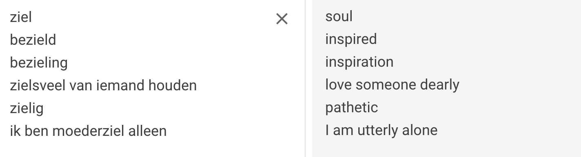Click the source line "bezieling"
The height and width of the screenshot is (157, 581).
click(39, 63)
